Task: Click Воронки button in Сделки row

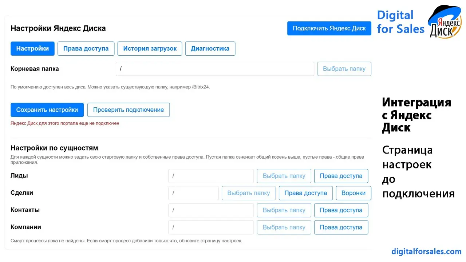Action: (x=354, y=193)
